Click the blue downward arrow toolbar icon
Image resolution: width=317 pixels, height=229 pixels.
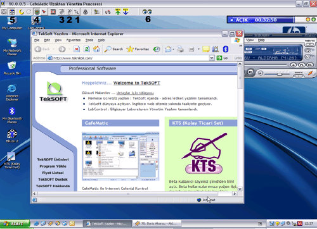coord(126,12)
